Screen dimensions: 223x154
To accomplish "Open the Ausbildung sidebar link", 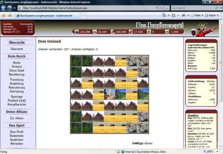I will (x=17, y=83).
